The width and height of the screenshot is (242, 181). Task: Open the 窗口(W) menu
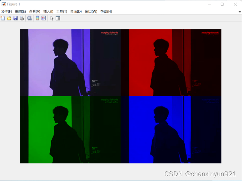(91, 12)
